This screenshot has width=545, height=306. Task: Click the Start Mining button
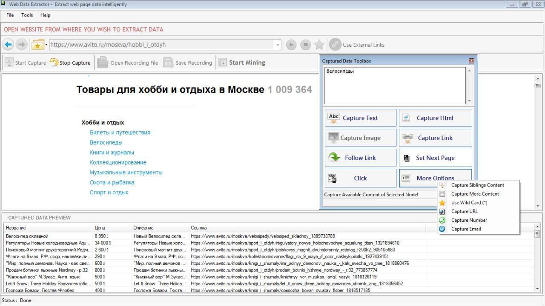coord(242,62)
